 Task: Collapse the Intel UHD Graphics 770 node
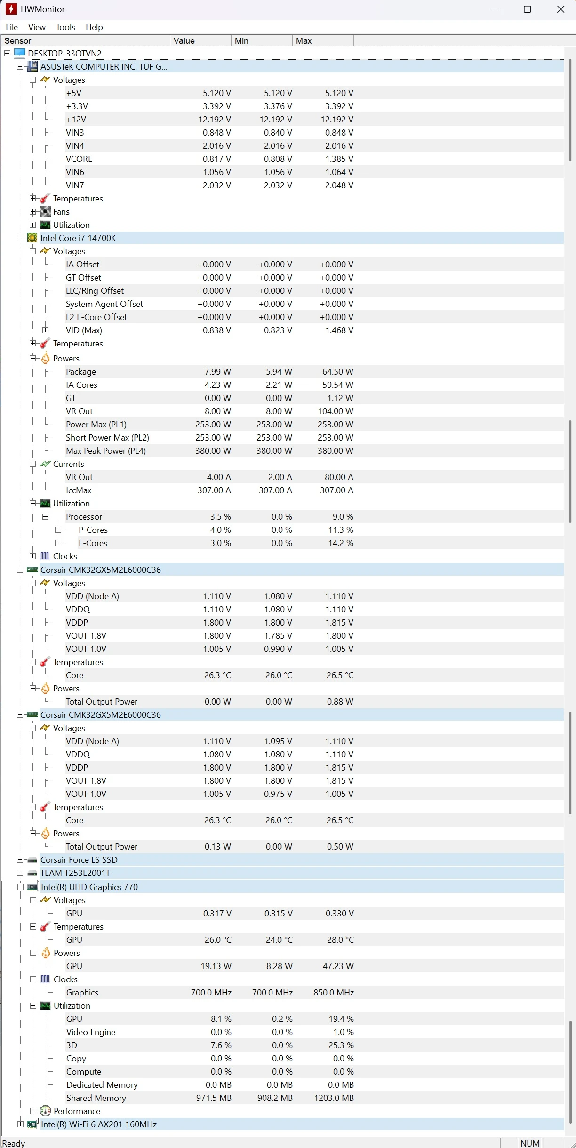point(21,887)
